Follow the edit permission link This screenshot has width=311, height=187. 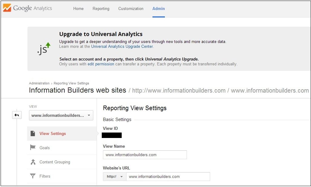point(101,64)
